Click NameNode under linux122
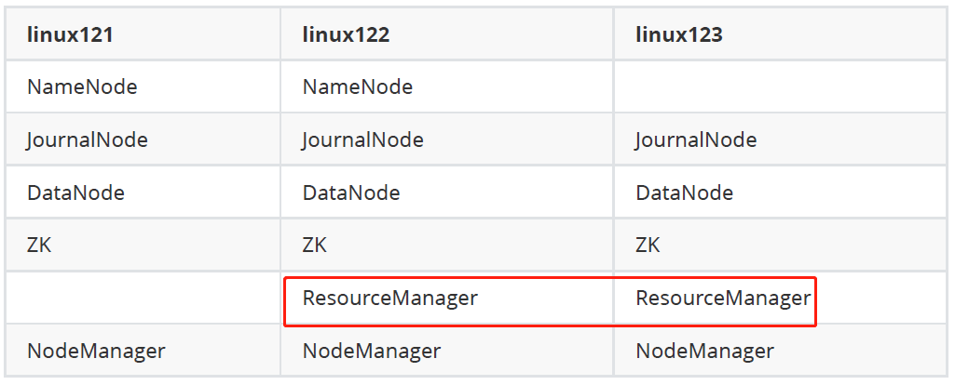The height and width of the screenshot is (385, 955). [358, 87]
